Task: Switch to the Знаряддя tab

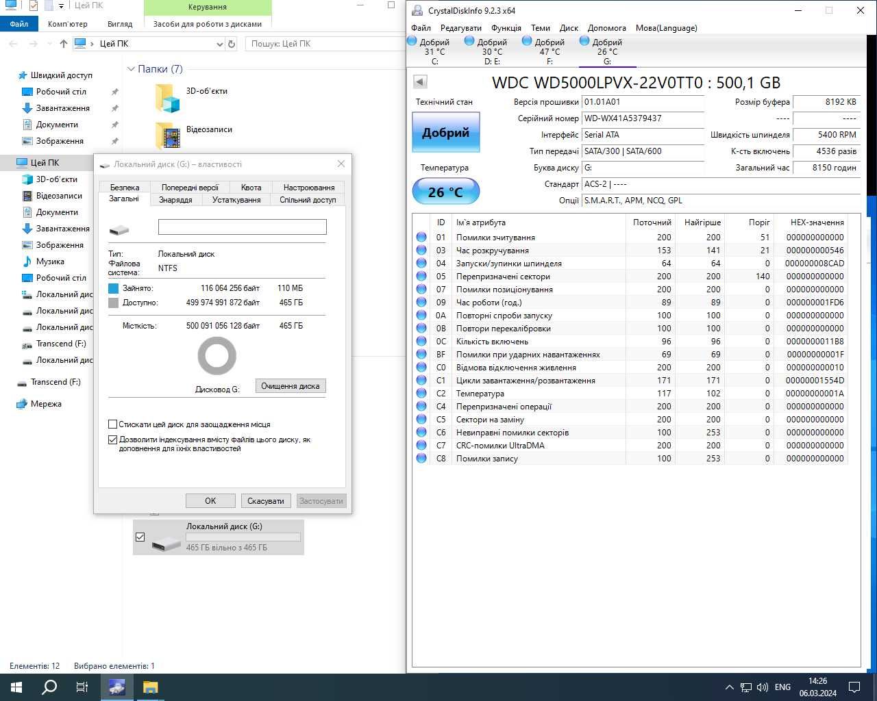Action: tap(175, 200)
